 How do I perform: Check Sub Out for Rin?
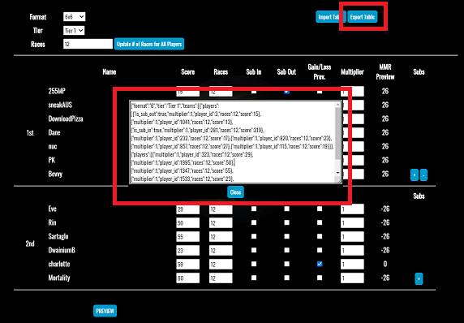(x=286, y=222)
